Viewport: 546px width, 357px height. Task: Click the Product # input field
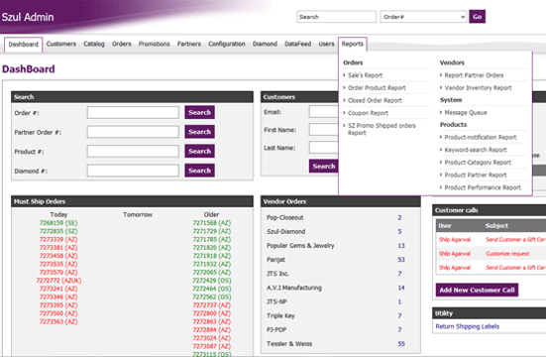[133, 152]
